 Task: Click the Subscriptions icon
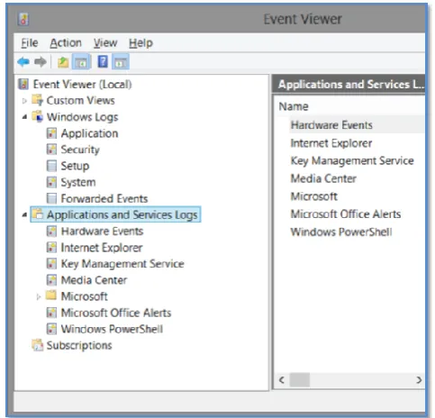tap(38, 345)
